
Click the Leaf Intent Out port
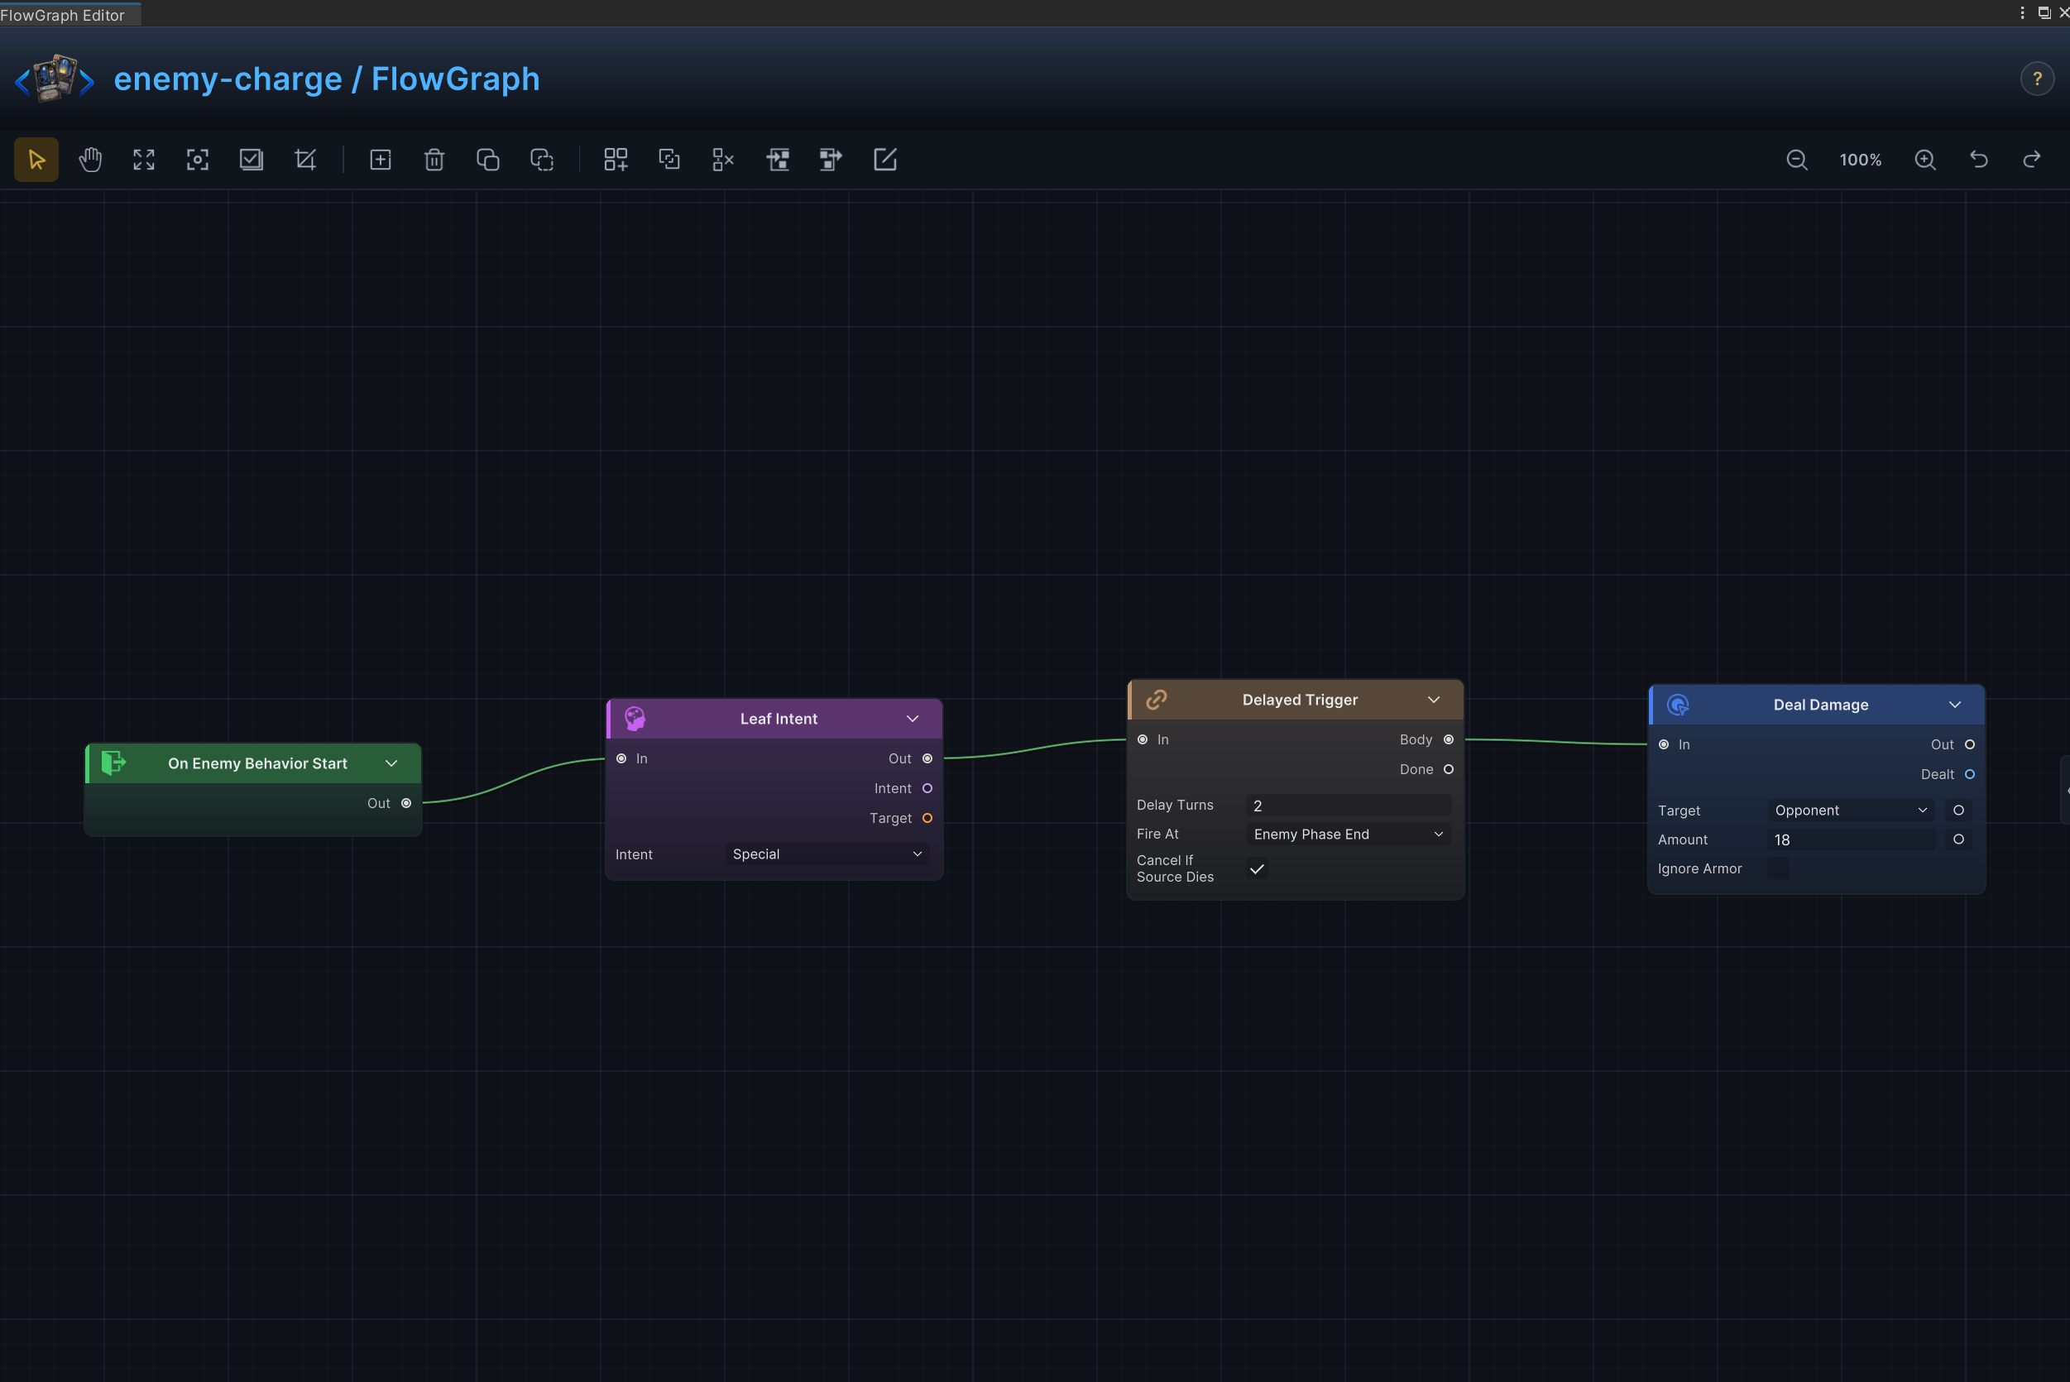927,758
